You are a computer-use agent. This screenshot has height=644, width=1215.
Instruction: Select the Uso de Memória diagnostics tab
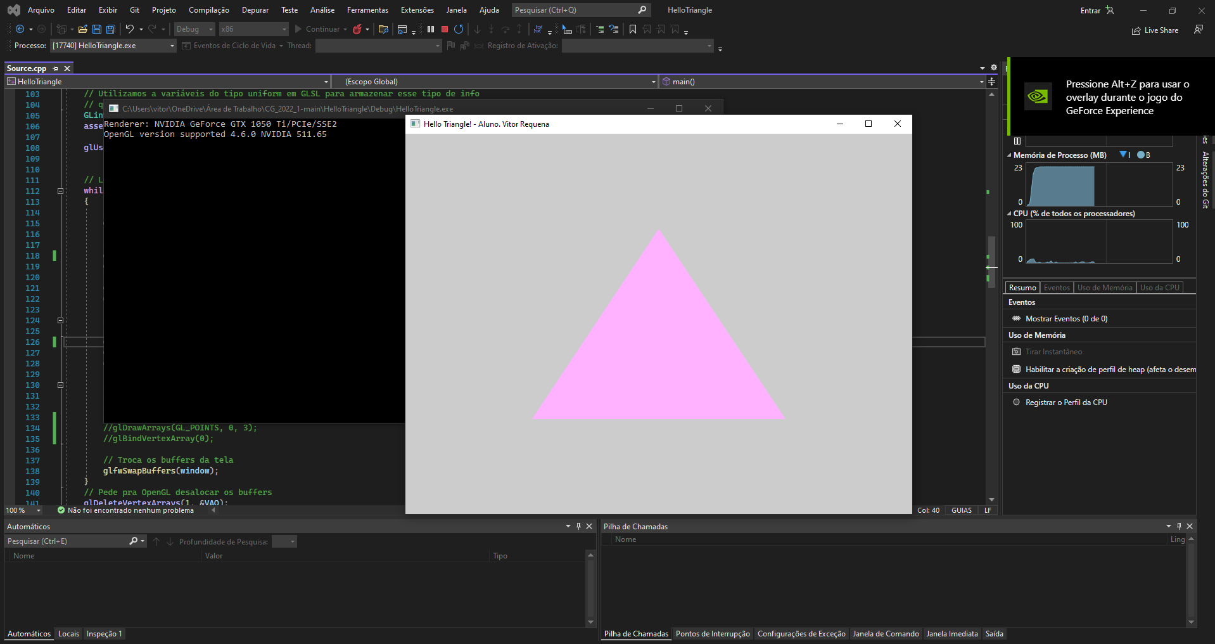(1105, 288)
